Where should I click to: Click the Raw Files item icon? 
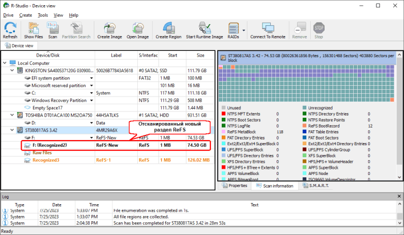pos(27,153)
